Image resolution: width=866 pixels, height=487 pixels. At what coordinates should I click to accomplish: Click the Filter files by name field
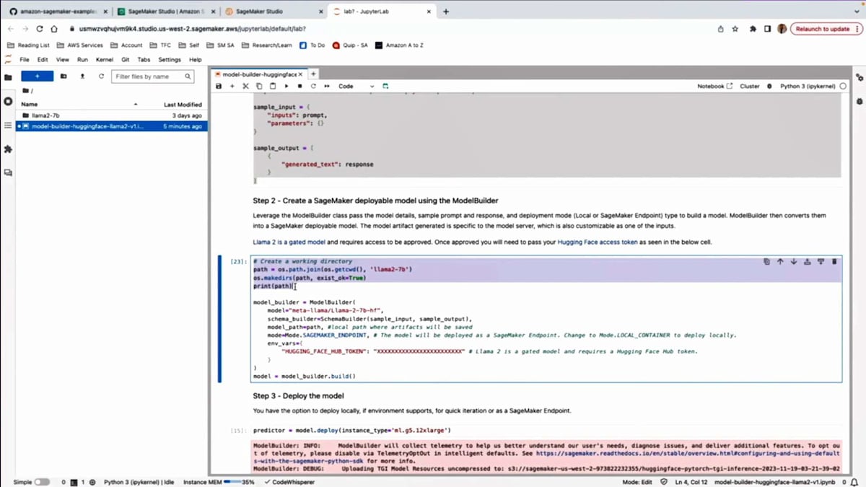pos(152,76)
